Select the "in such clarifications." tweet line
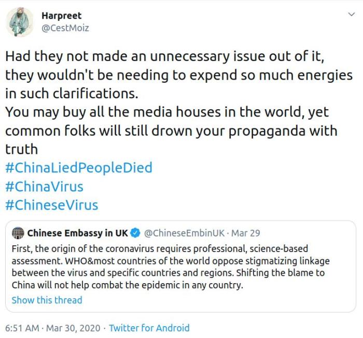 [73, 94]
